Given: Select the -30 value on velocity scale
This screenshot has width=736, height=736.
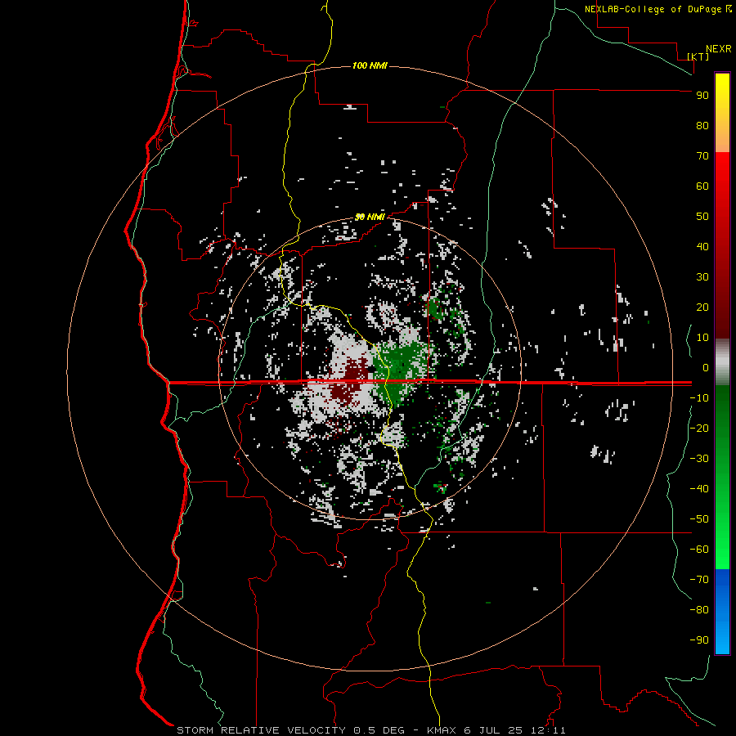Looking at the screenshot, I should pos(699,459).
